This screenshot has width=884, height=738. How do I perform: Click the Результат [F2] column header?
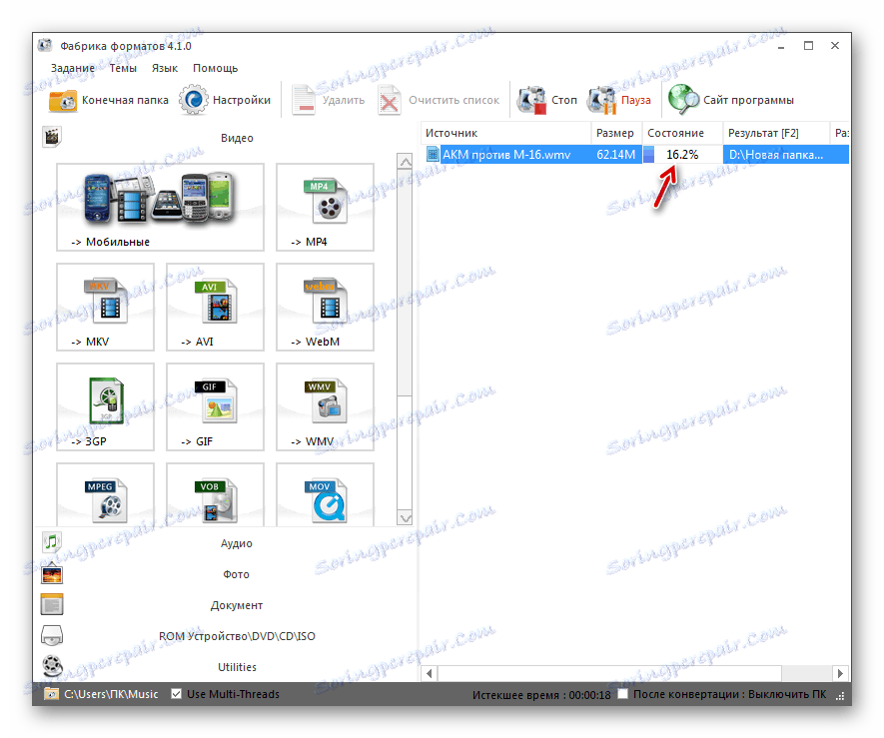click(x=776, y=133)
